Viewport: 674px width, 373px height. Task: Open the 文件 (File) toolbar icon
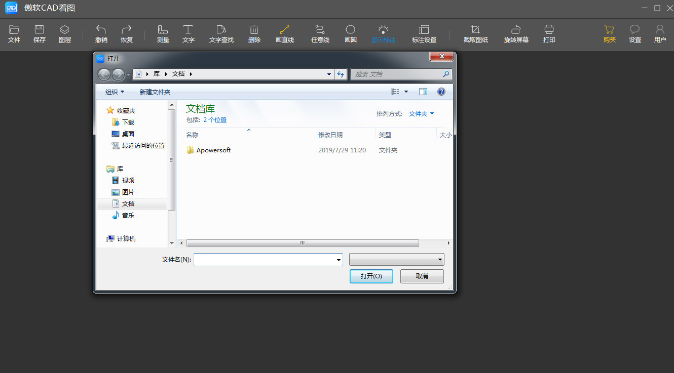coord(14,34)
